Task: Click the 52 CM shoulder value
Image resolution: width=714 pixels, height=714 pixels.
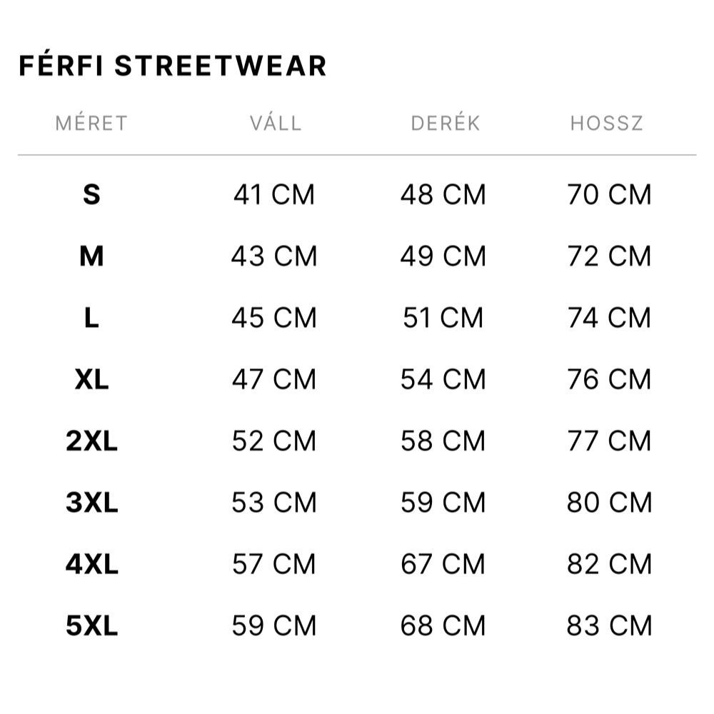Action: pyautogui.click(x=274, y=441)
